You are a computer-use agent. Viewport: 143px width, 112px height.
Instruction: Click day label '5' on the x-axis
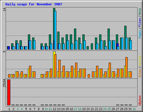(26, 109)
